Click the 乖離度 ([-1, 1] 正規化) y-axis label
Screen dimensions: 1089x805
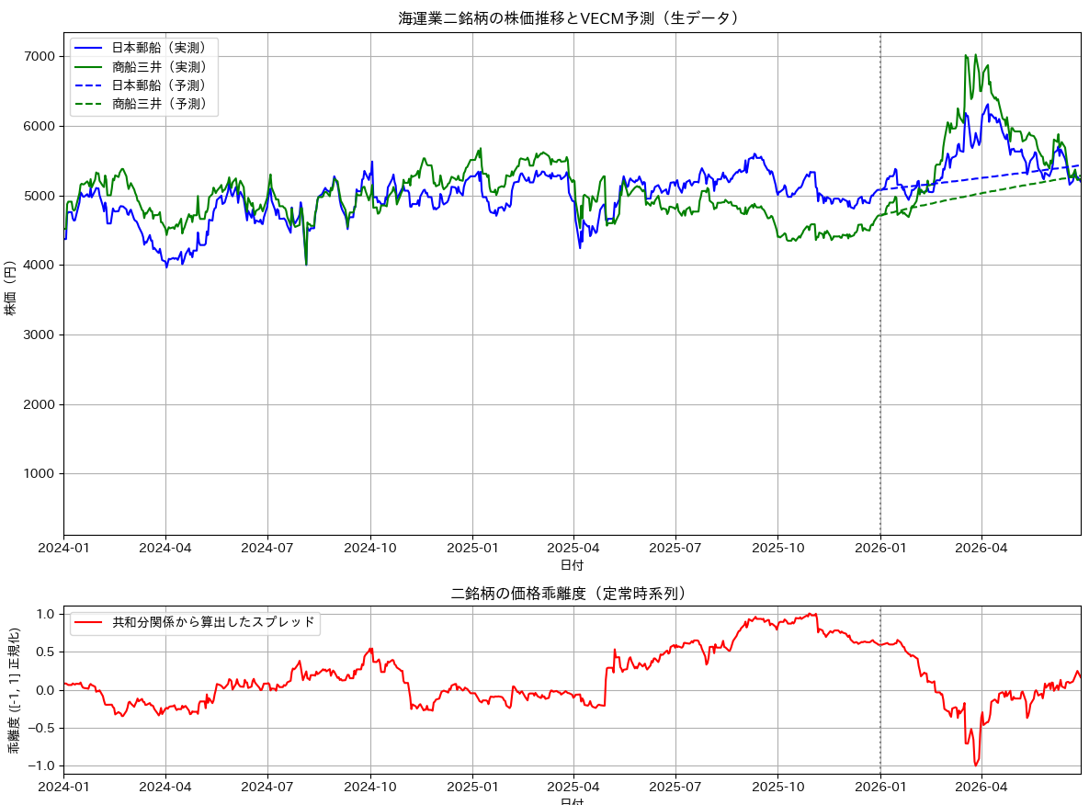pyautogui.click(x=14, y=691)
